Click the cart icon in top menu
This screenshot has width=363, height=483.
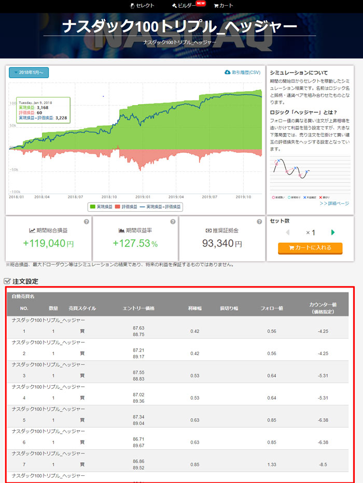[216, 6]
